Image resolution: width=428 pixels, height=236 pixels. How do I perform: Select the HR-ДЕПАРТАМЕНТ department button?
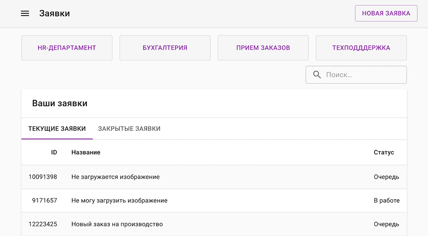pos(67,48)
